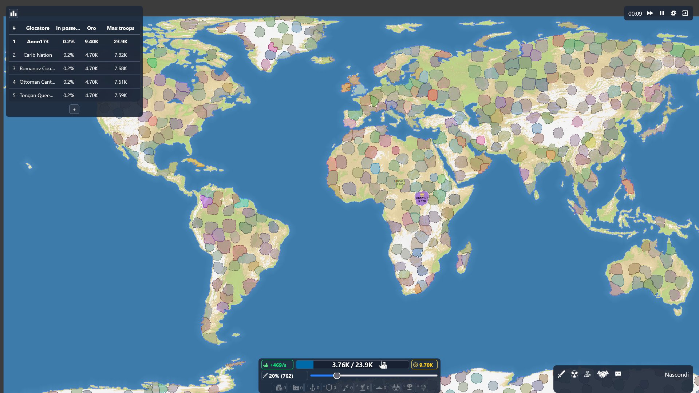Toggle sword attack events filter

[561, 374]
